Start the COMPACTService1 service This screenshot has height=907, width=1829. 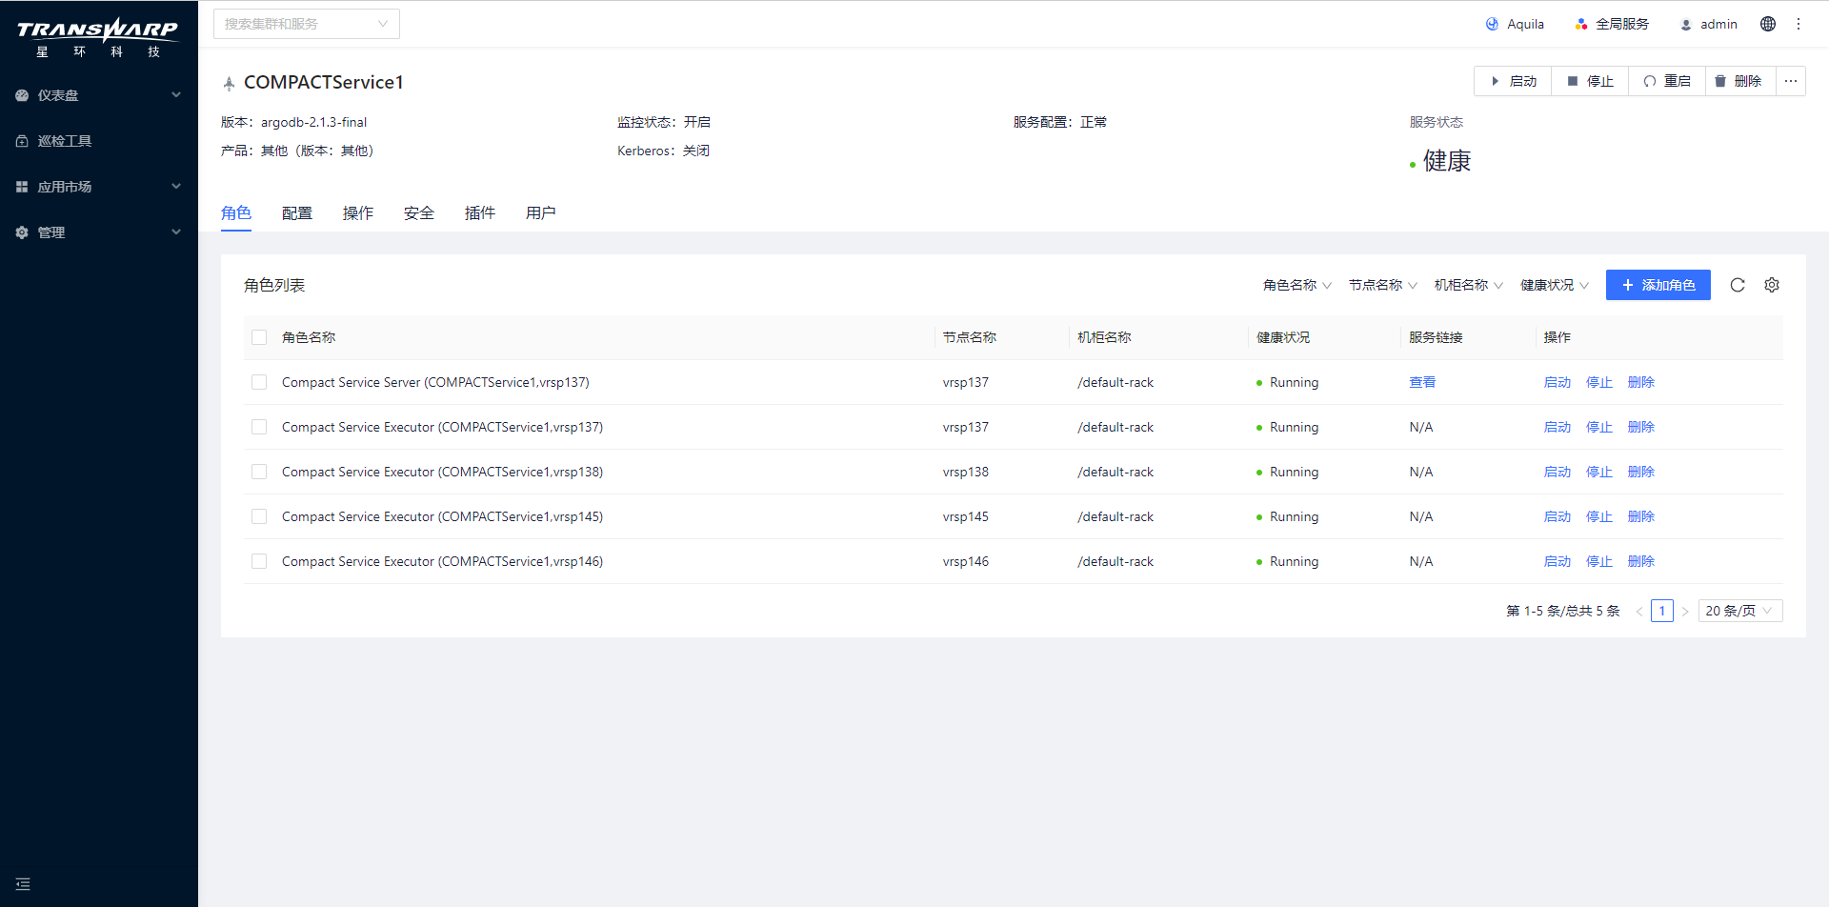point(1513,81)
